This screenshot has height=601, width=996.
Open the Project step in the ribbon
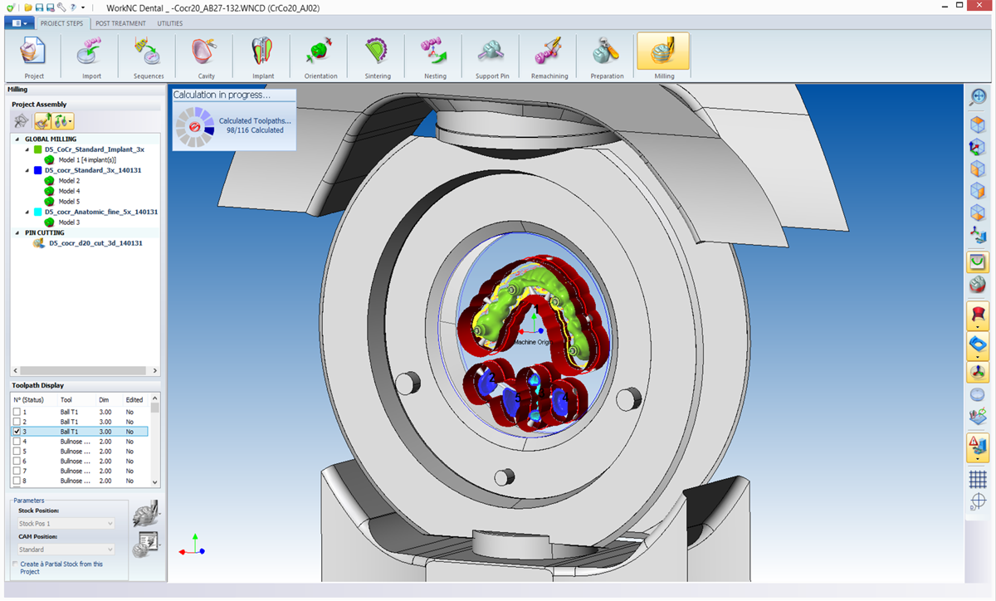click(34, 56)
